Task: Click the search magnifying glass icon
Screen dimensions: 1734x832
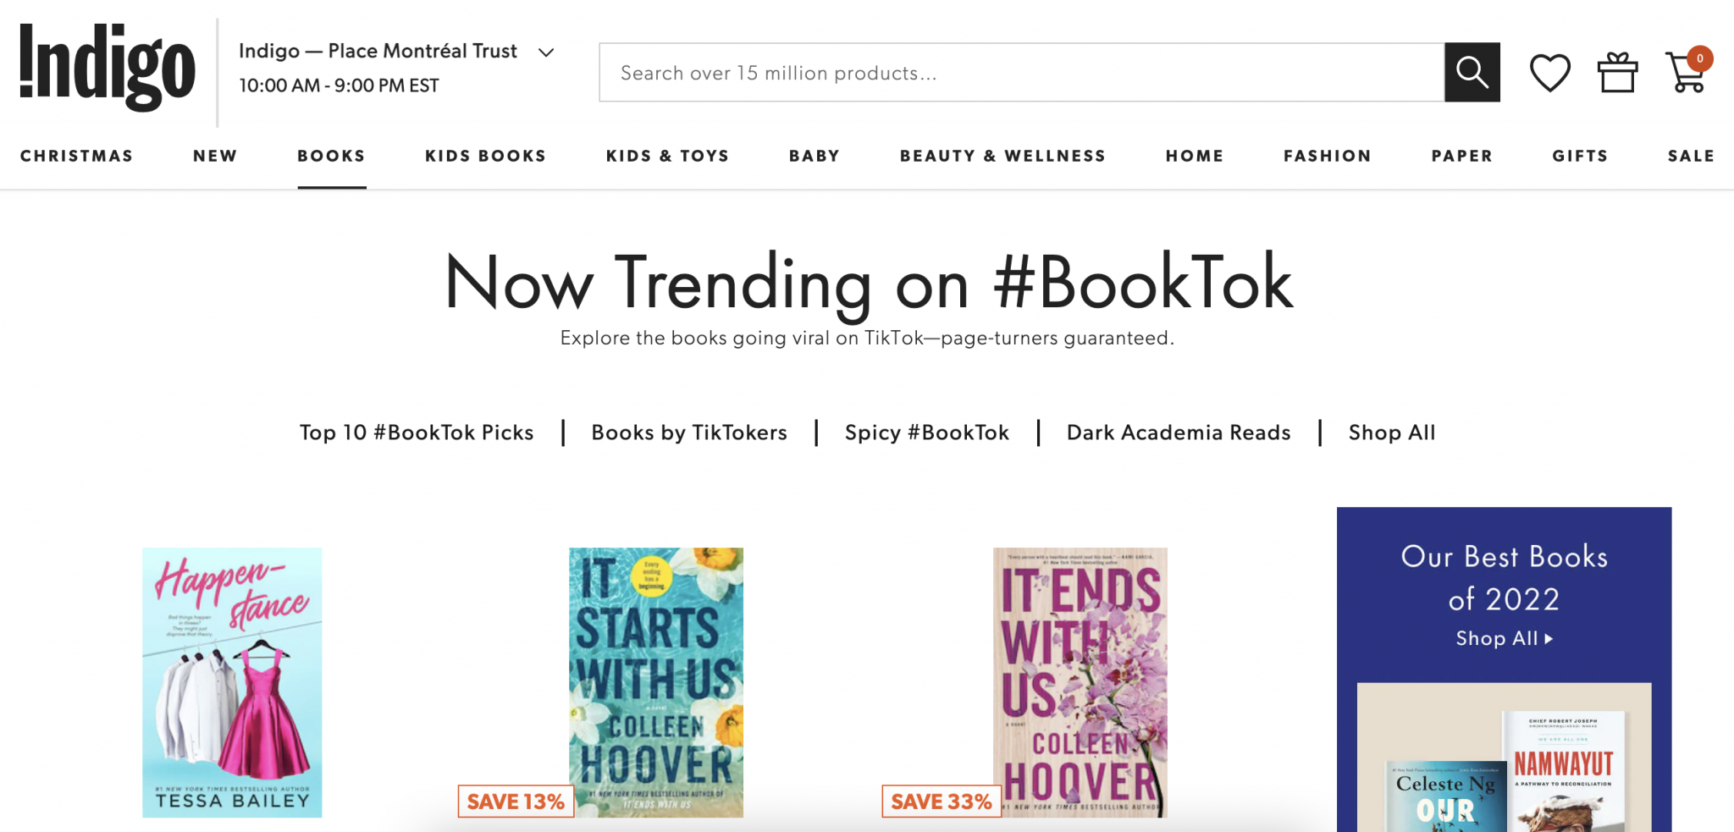Action: pyautogui.click(x=1472, y=72)
